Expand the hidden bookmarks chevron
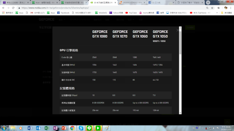Screen dimensions: 234x131 (x=217, y=13)
